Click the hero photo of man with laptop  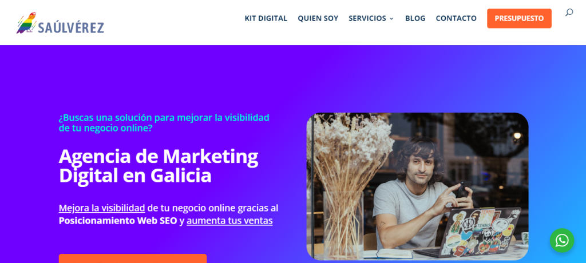click(417, 186)
